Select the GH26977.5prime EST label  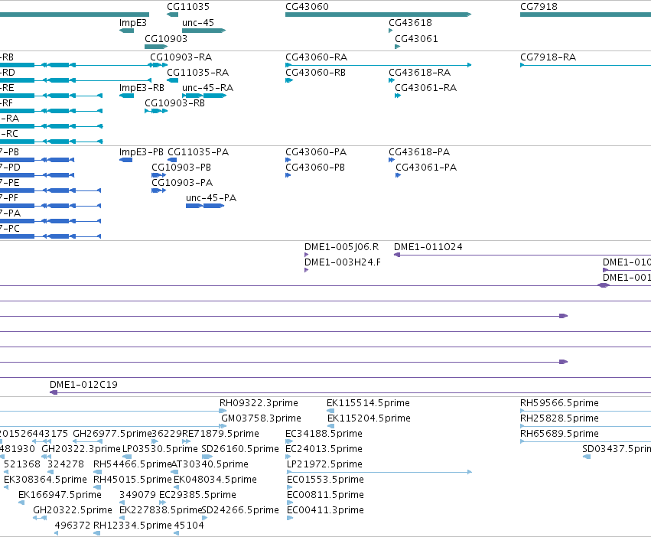click(x=112, y=434)
